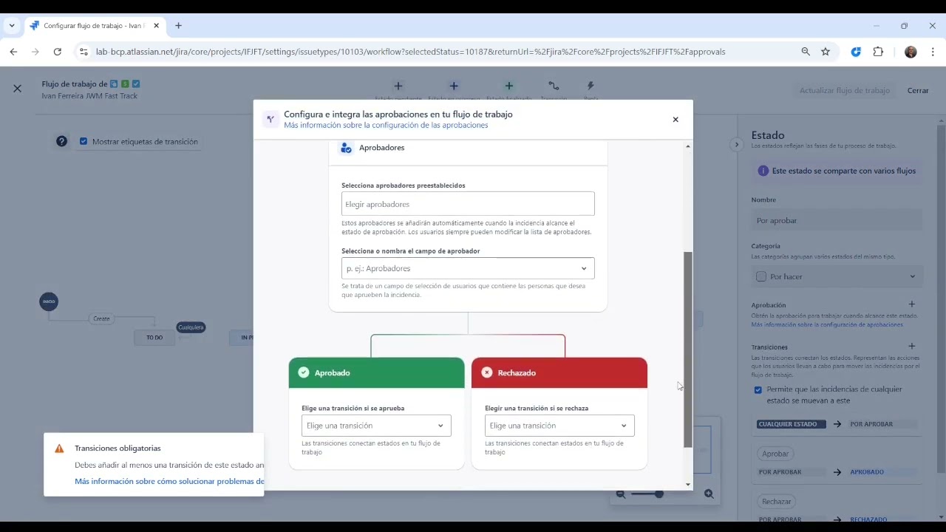
Task: Open the approver field dropdown
Action: [x=468, y=268]
